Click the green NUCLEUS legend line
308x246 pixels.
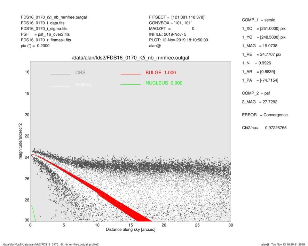coord(130,84)
